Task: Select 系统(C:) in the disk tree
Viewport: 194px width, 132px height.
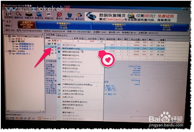Action: click(x=20, y=39)
